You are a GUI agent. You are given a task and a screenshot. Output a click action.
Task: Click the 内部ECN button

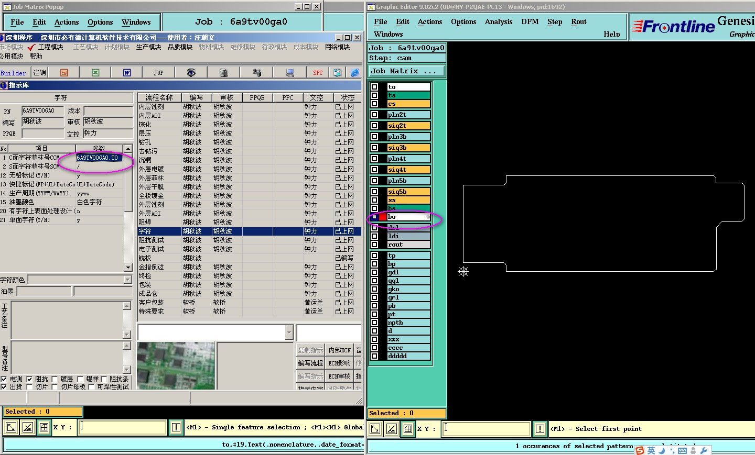339,350
